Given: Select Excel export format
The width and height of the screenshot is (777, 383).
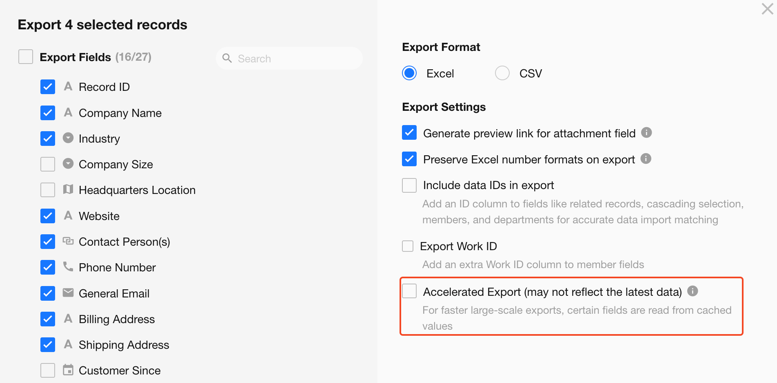Looking at the screenshot, I should (409, 73).
